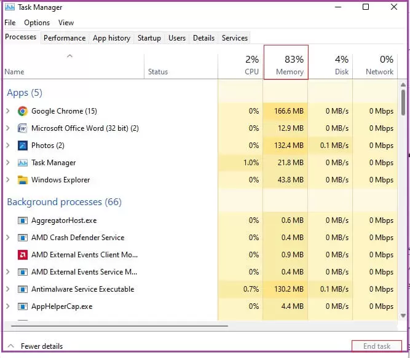
Task: Expand the Google Chrome process group
Action: click(8, 111)
